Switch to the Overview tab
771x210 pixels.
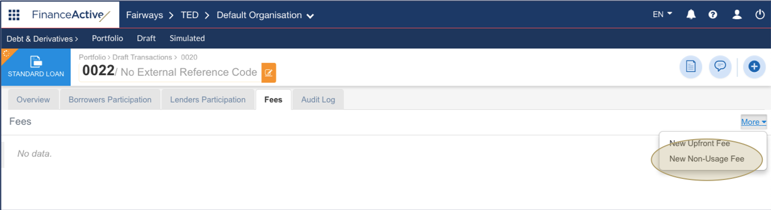click(x=33, y=100)
